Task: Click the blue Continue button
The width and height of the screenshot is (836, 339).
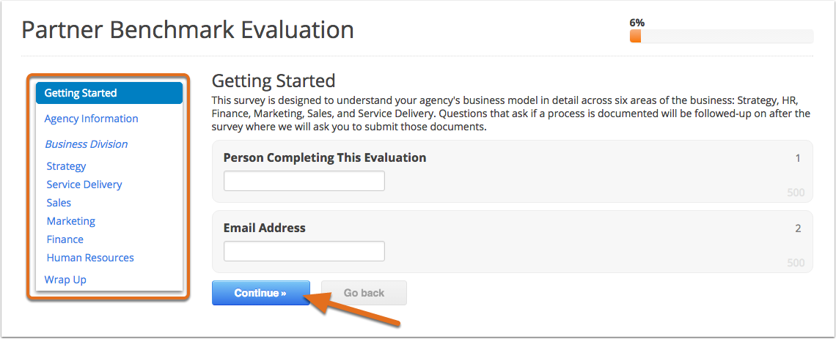Action: click(261, 293)
